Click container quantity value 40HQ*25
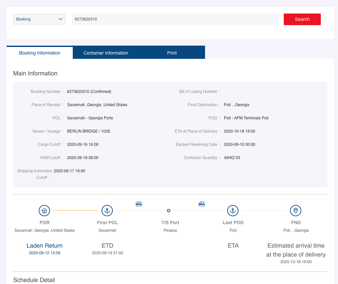This screenshot has height=284, width=338. click(x=232, y=158)
